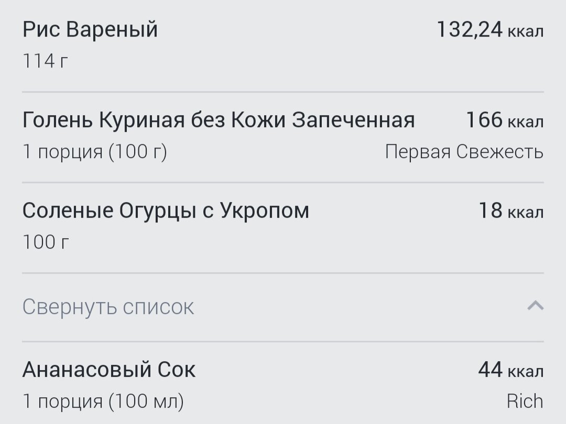Click the word 'Укропом' in the pickles title
This screenshot has width=566, height=424.
tap(265, 211)
